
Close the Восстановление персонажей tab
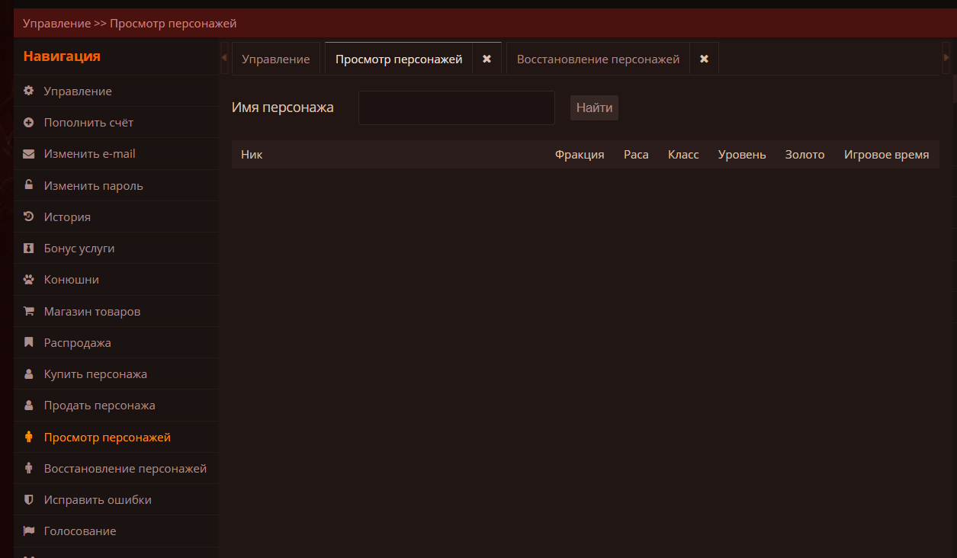point(704,59)
